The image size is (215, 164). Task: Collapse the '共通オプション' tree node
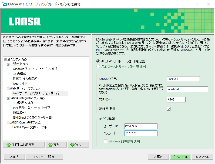[8, 64]
